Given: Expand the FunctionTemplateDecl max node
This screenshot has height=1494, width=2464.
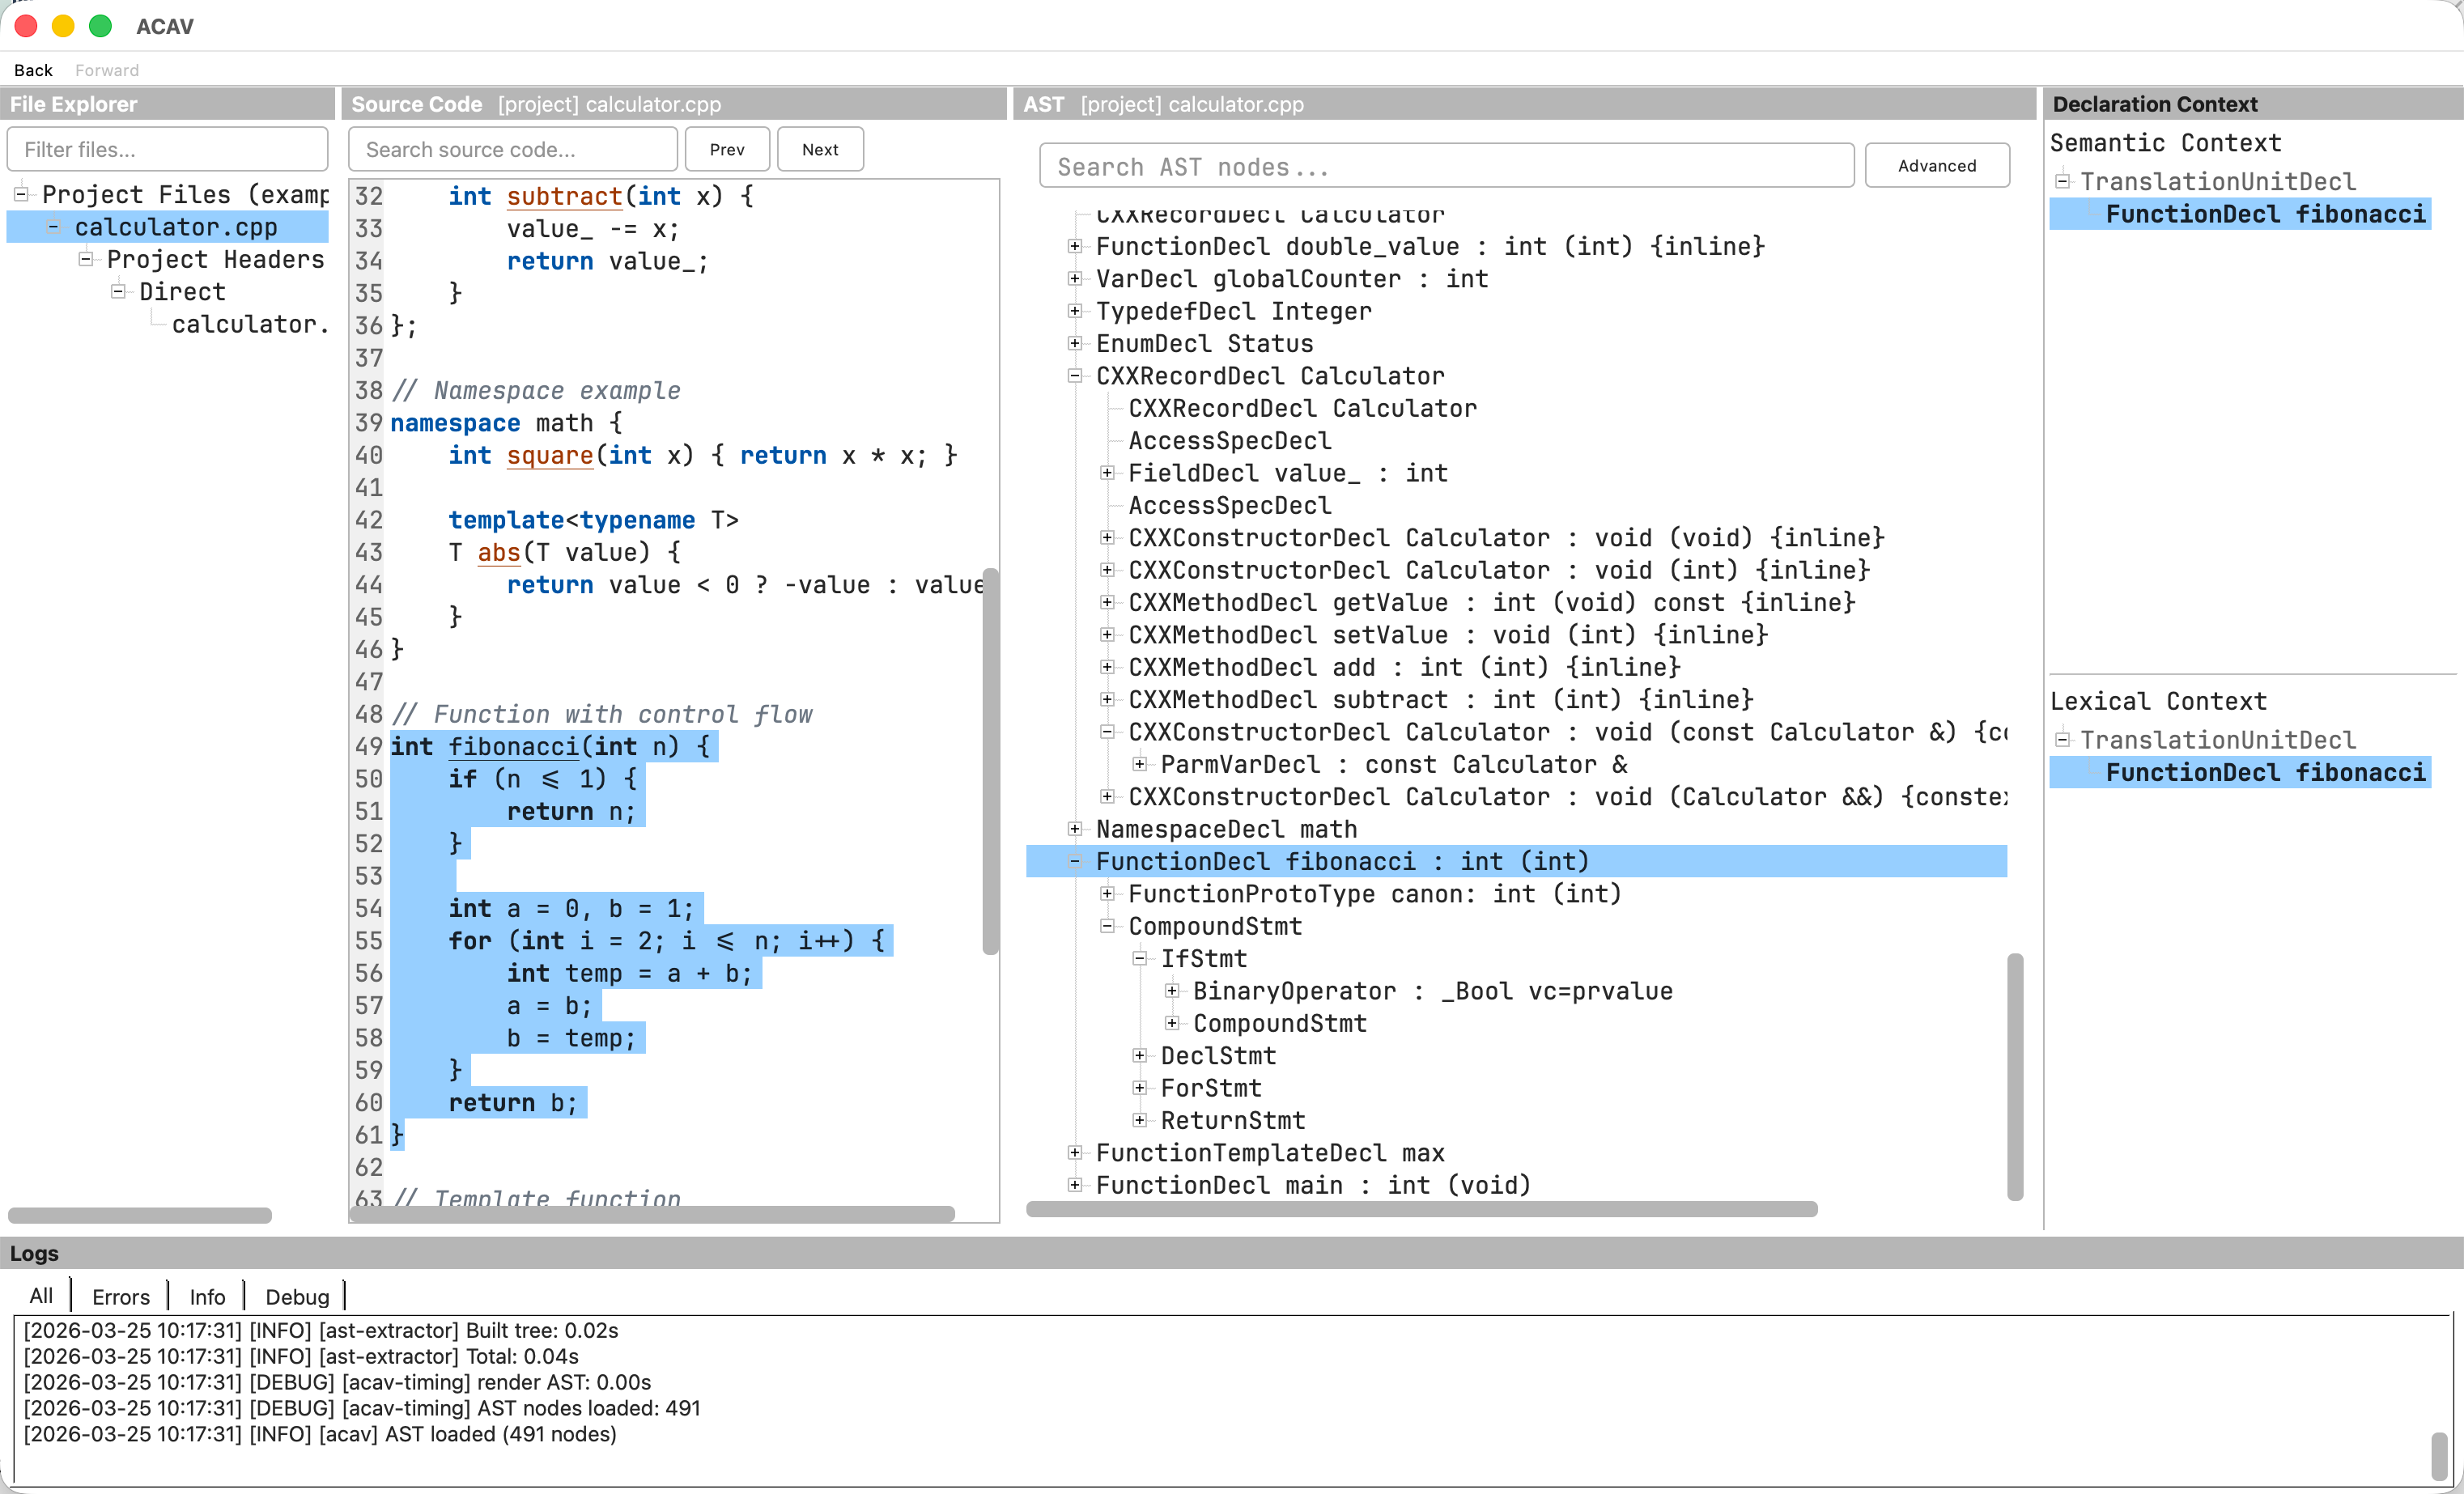Looking at the screenshot, I should tap(1075, 1152).
